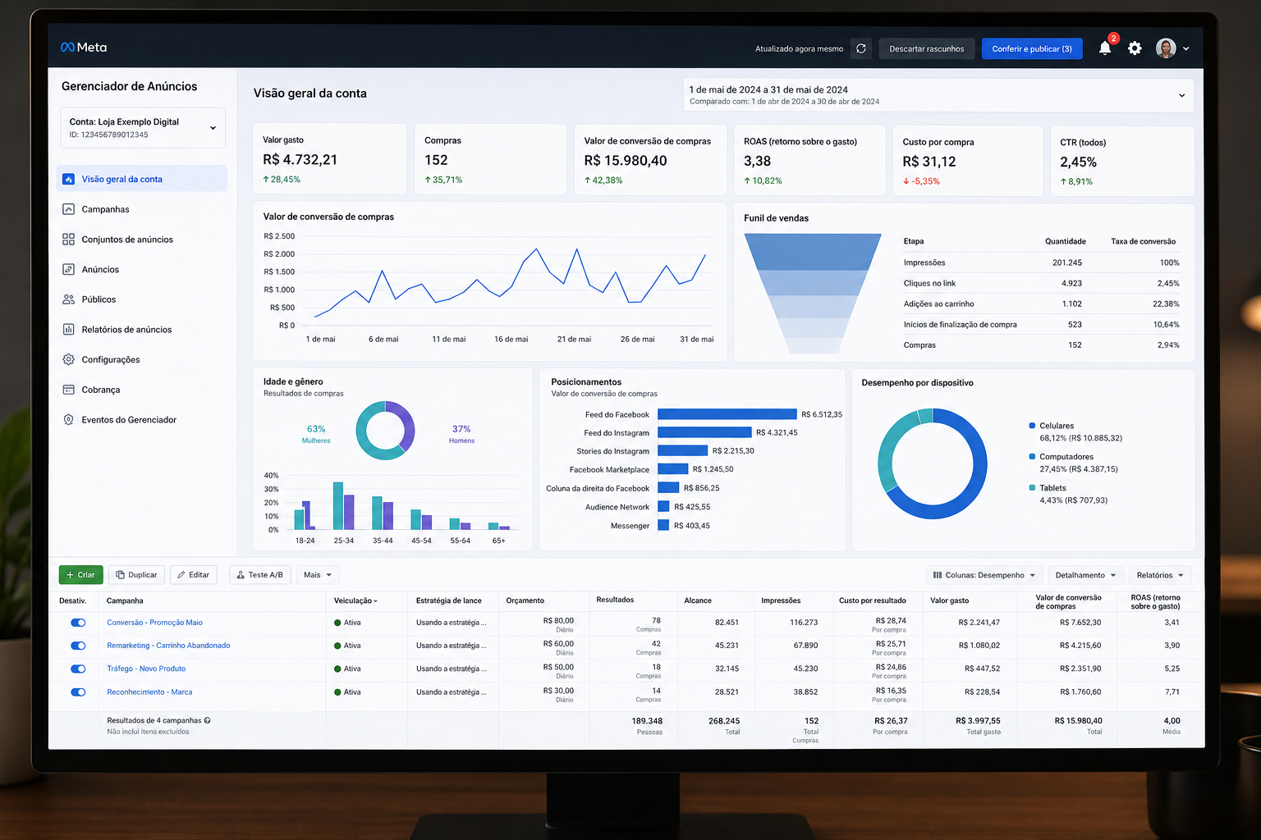This screenshot has height=840, width=1261.
Task: Click the Conjuntos de anúncios grid icon
Action: (x=69, y=240)
